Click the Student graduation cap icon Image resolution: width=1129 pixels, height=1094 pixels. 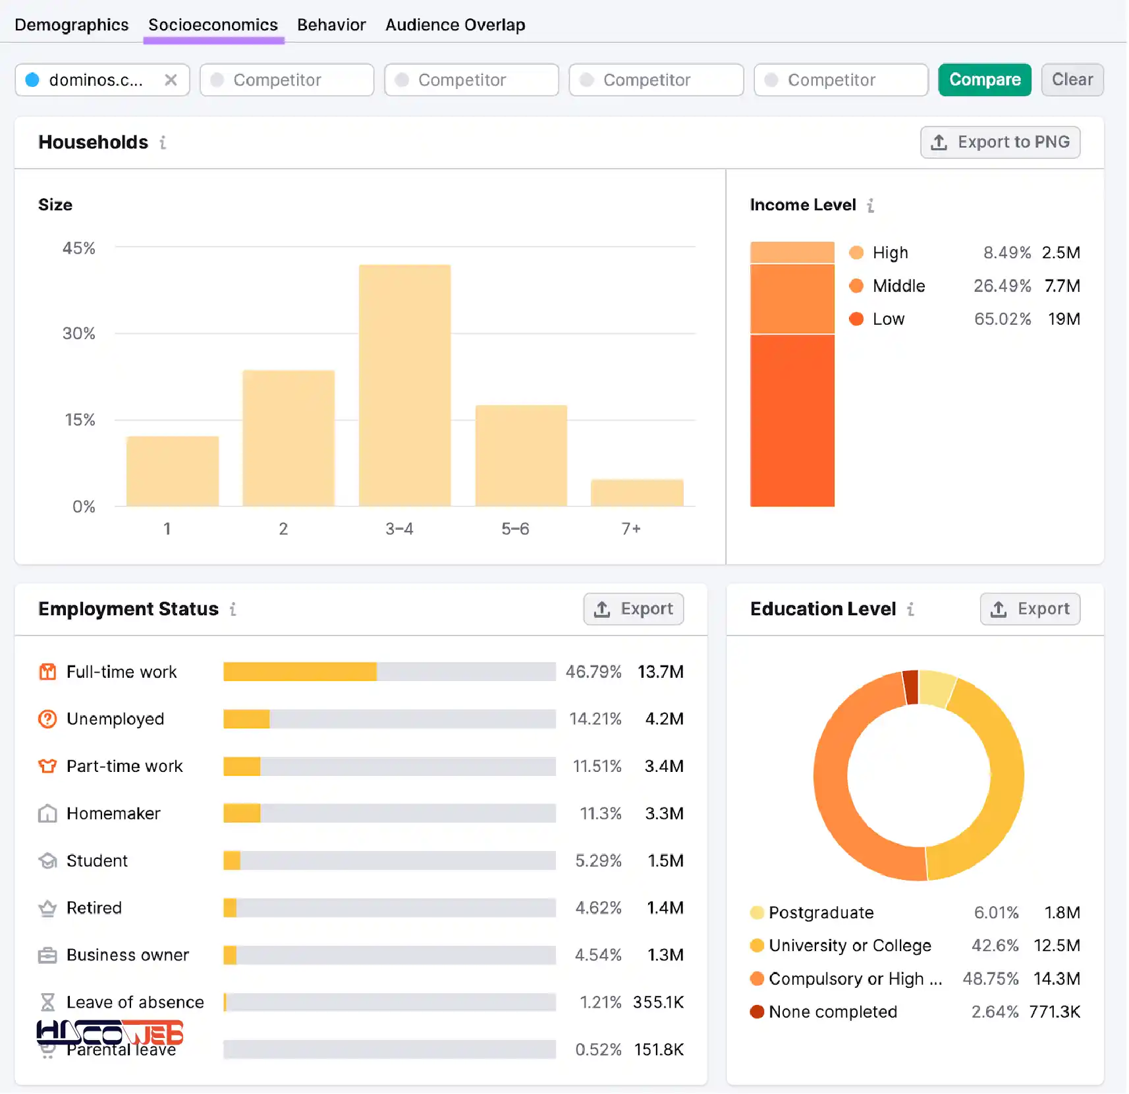pos(47,861)
